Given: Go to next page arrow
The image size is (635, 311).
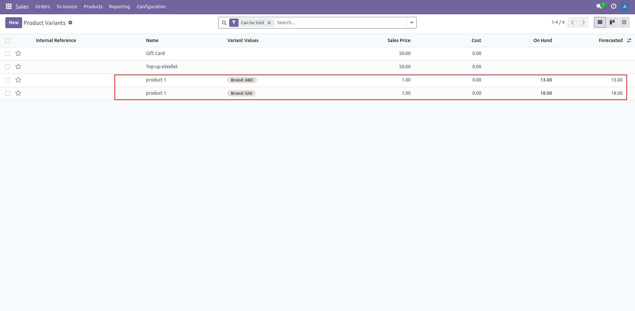Looking at the screenshot, I should 583,23.
